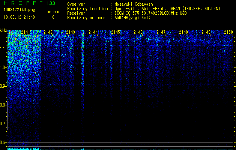Select the file name 1009122140.png

coord(20,10)
